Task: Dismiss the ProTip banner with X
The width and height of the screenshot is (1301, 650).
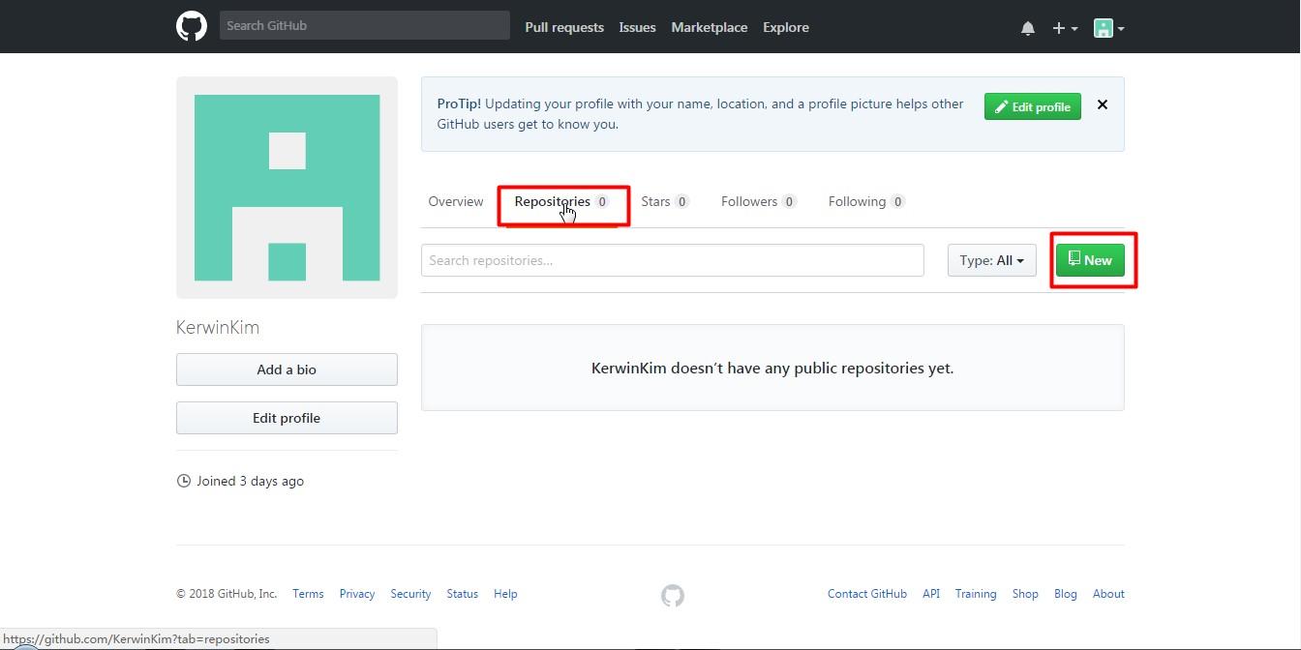Action: point(1102,104)
